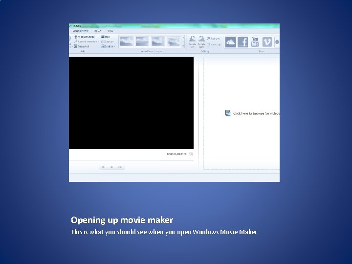Open the Project ribbon tab
The height and width of the screenshot is (264, 352).
(98, 31)
